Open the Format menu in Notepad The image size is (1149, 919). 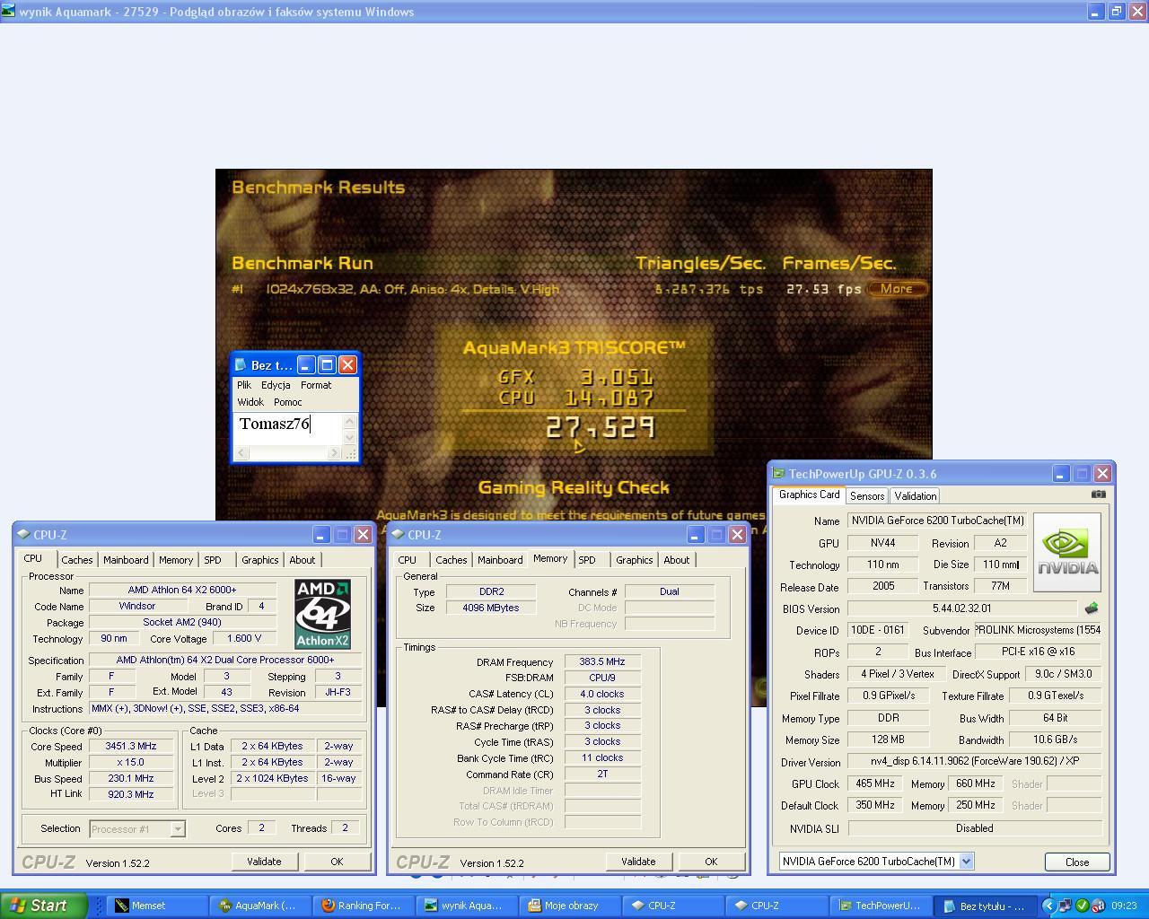[x=316, y=385]
